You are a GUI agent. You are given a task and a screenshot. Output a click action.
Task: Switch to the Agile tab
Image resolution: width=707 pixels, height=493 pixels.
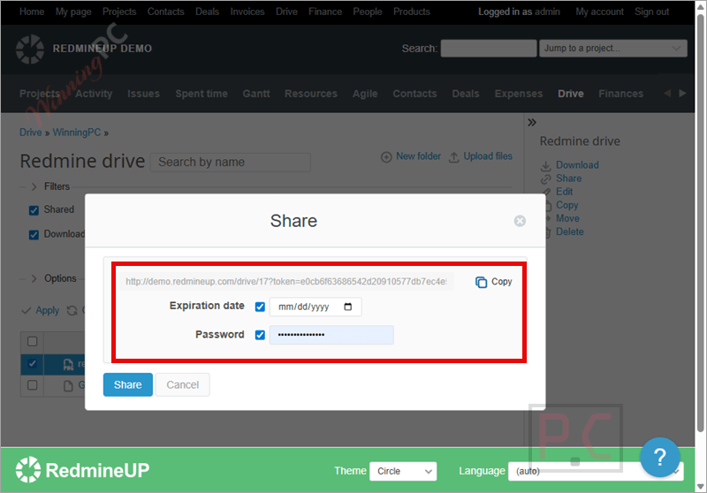[x=365, y=94]
